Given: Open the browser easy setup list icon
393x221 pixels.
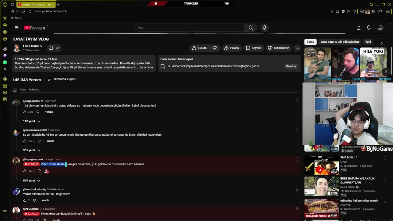Looking at the screenshot, I should click(388, 11).
